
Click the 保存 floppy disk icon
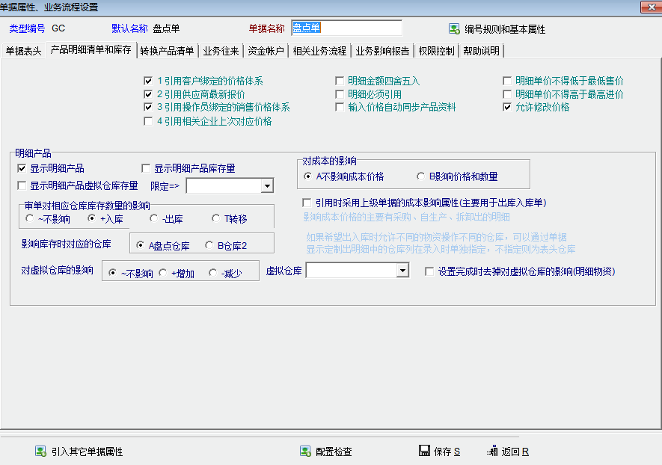424,452
